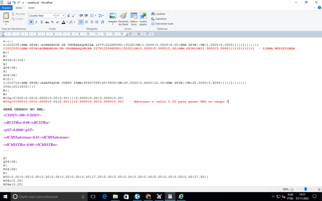Open the line spacing dropdown
The width and height of the screenshot is (322, 201).
[x=101, y=15]
